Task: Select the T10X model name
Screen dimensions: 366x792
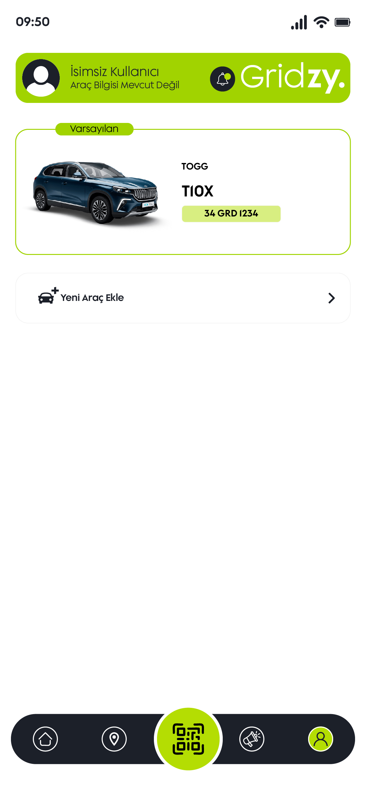Action: (198, 191)
